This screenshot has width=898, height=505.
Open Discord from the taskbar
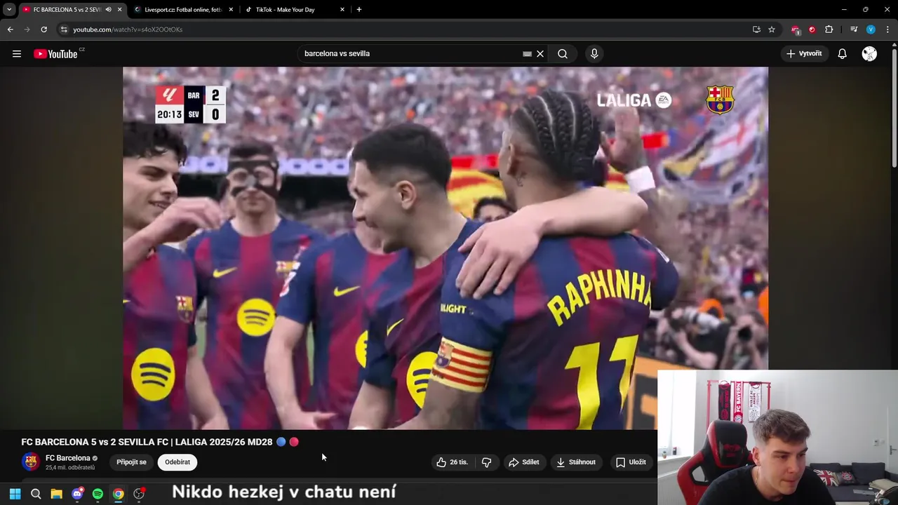pyautogui.click(x=77, y=494)
